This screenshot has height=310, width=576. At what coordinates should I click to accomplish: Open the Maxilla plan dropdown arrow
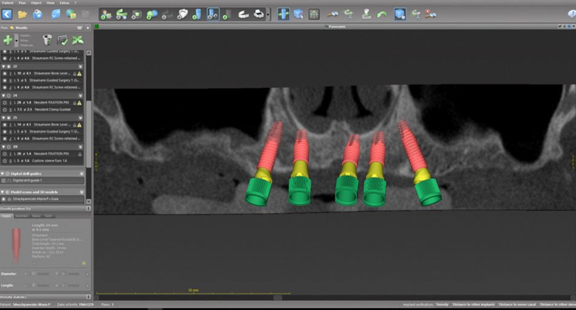coord(88,28)
